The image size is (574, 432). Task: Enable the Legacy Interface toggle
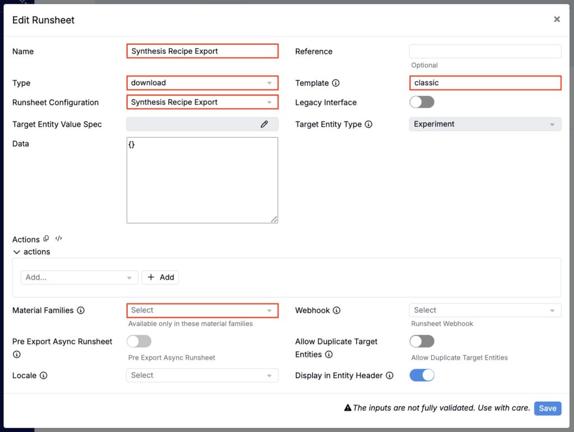[422, 102]
